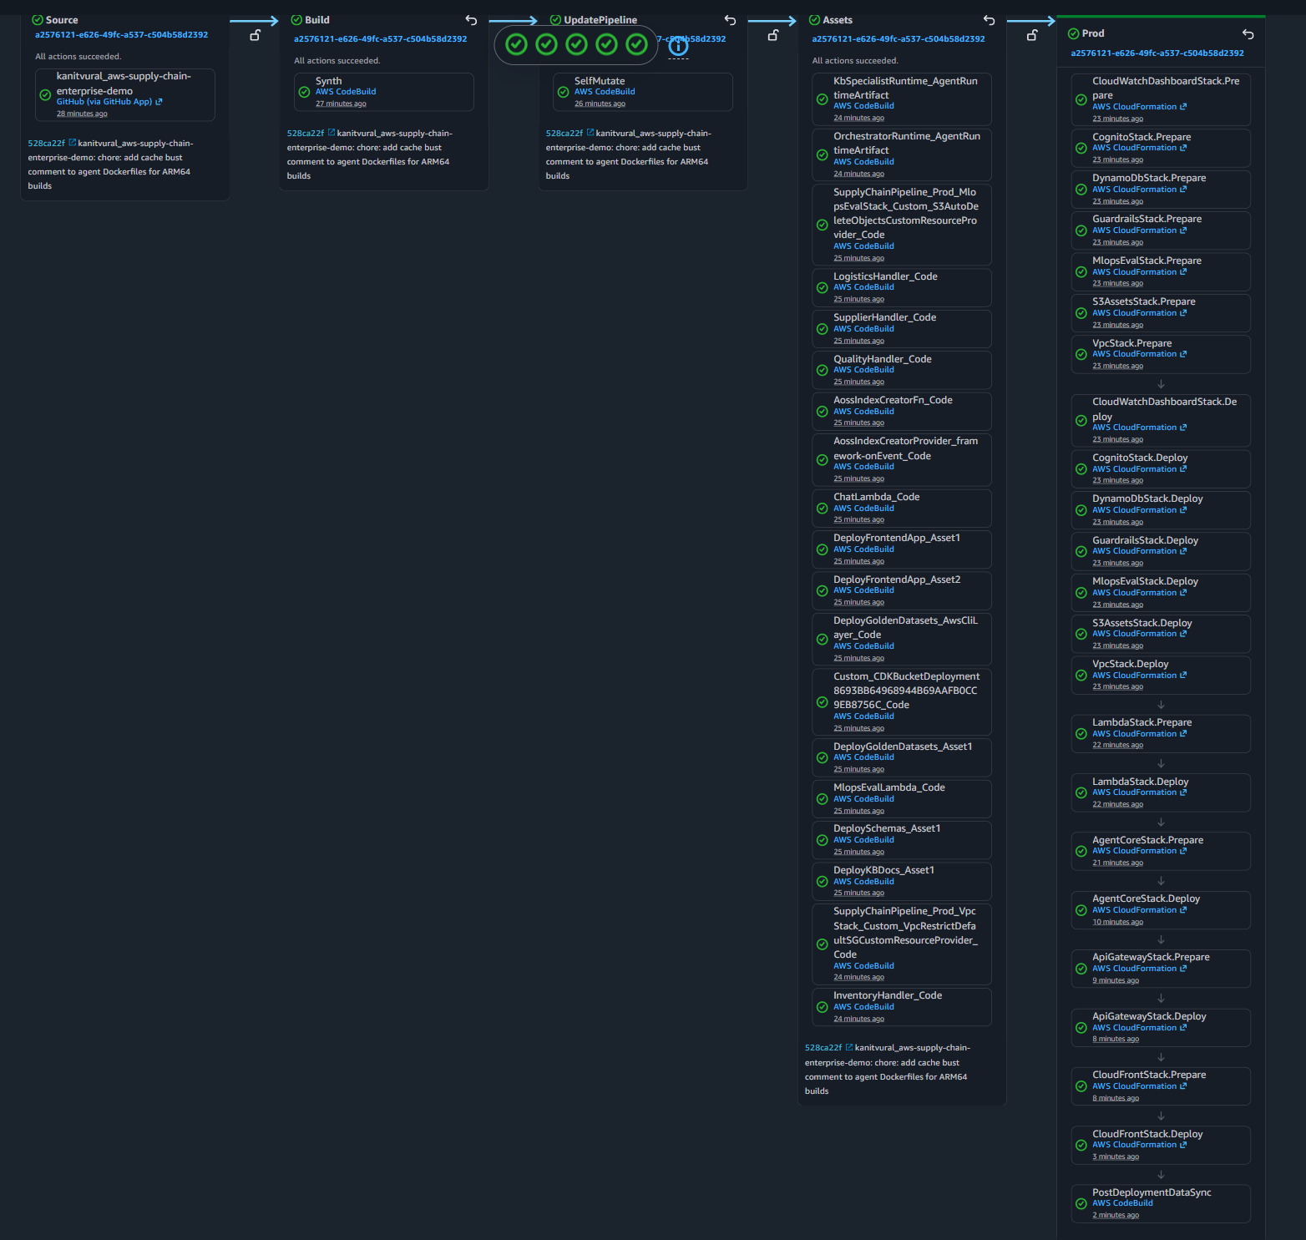Click the OrchestratorRuntime_AgentRuntimeArtifact action name
Viewport: 1306px width, 1240px height.
[x=907, y=143]
